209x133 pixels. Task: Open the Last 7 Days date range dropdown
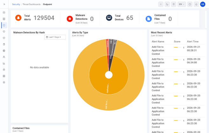[55, 37]
